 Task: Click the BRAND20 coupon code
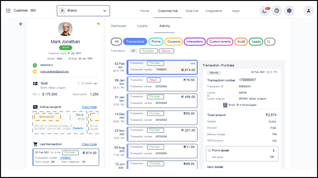[x=47, y=117]
